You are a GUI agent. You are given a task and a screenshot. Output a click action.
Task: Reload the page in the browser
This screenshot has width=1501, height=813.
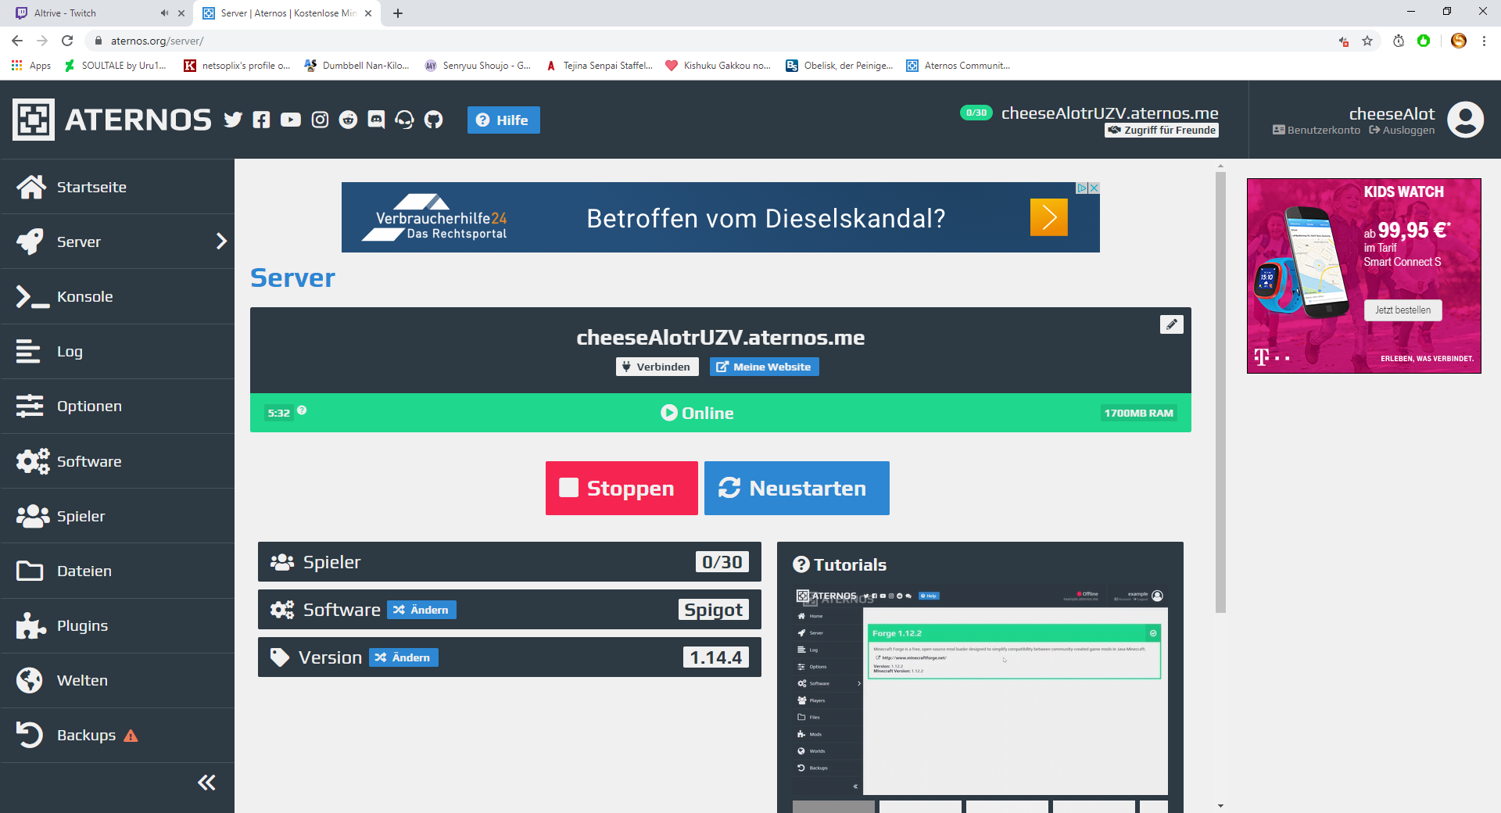click(x=67, y=41)
